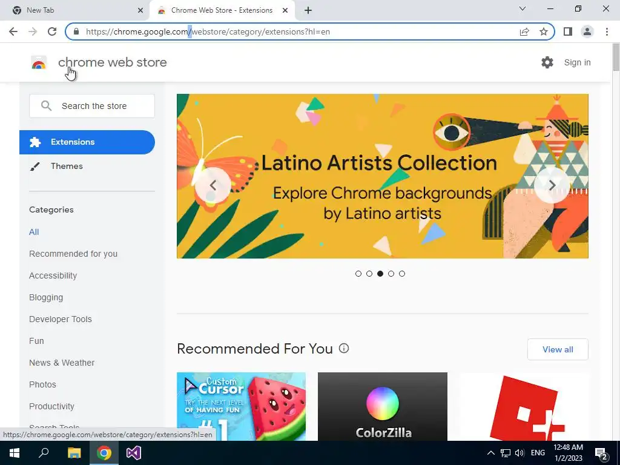Click the Sign in link
Screen dimensions: 620x465
click(577, 62)
